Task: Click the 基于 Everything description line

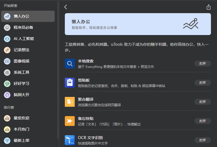Action: pos(116,67)
